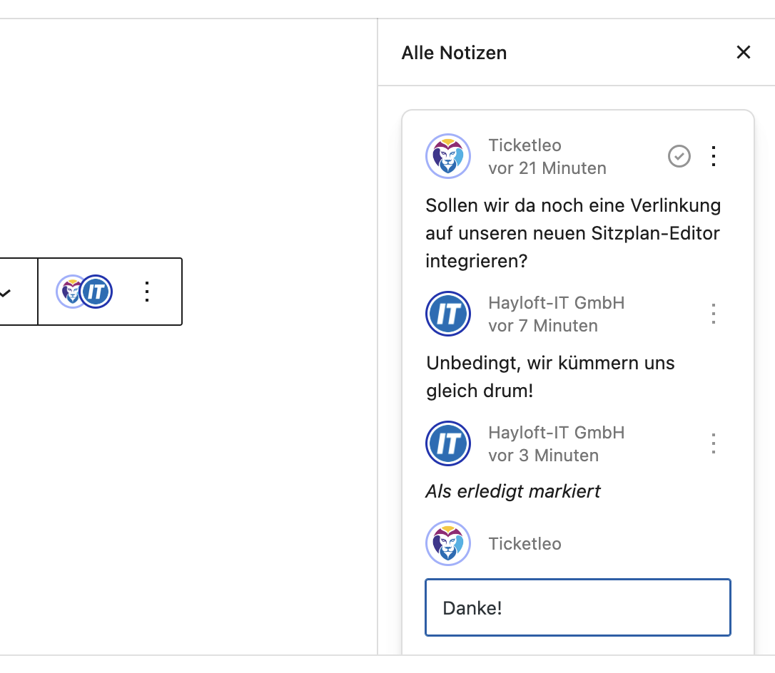Click the Ticketleo lion avatar in the first note
Screen dimensions: 775x673
pyautogui.click(x=448, y=155)
